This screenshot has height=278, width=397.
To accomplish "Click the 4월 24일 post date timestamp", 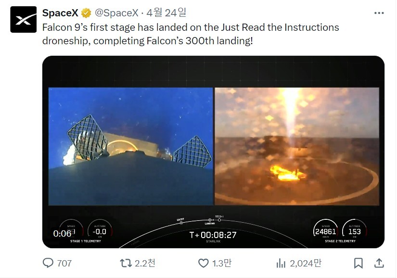I will pos(166,13).
